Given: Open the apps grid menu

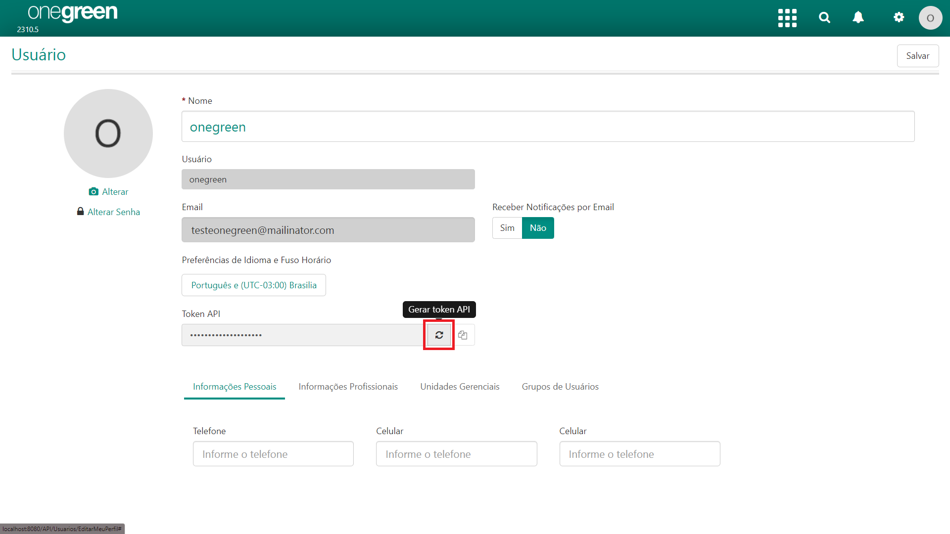Looking at the screenshot, I should (x=787, y=18).
